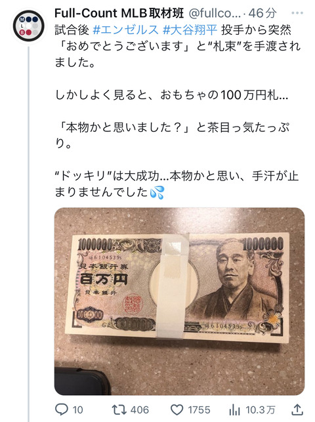Retweet using the retweet arrows icon
This screenshot has width=315, height=422.
coord(119,410)
